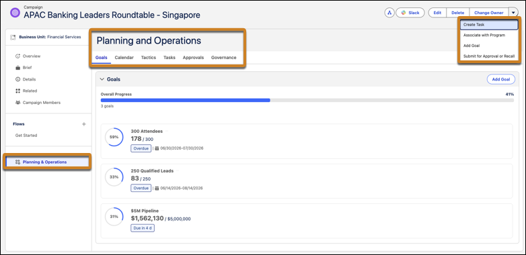Select Planning & Operations sidebar item
Viewport: 526px width, 255px height.
click(47, 162)
